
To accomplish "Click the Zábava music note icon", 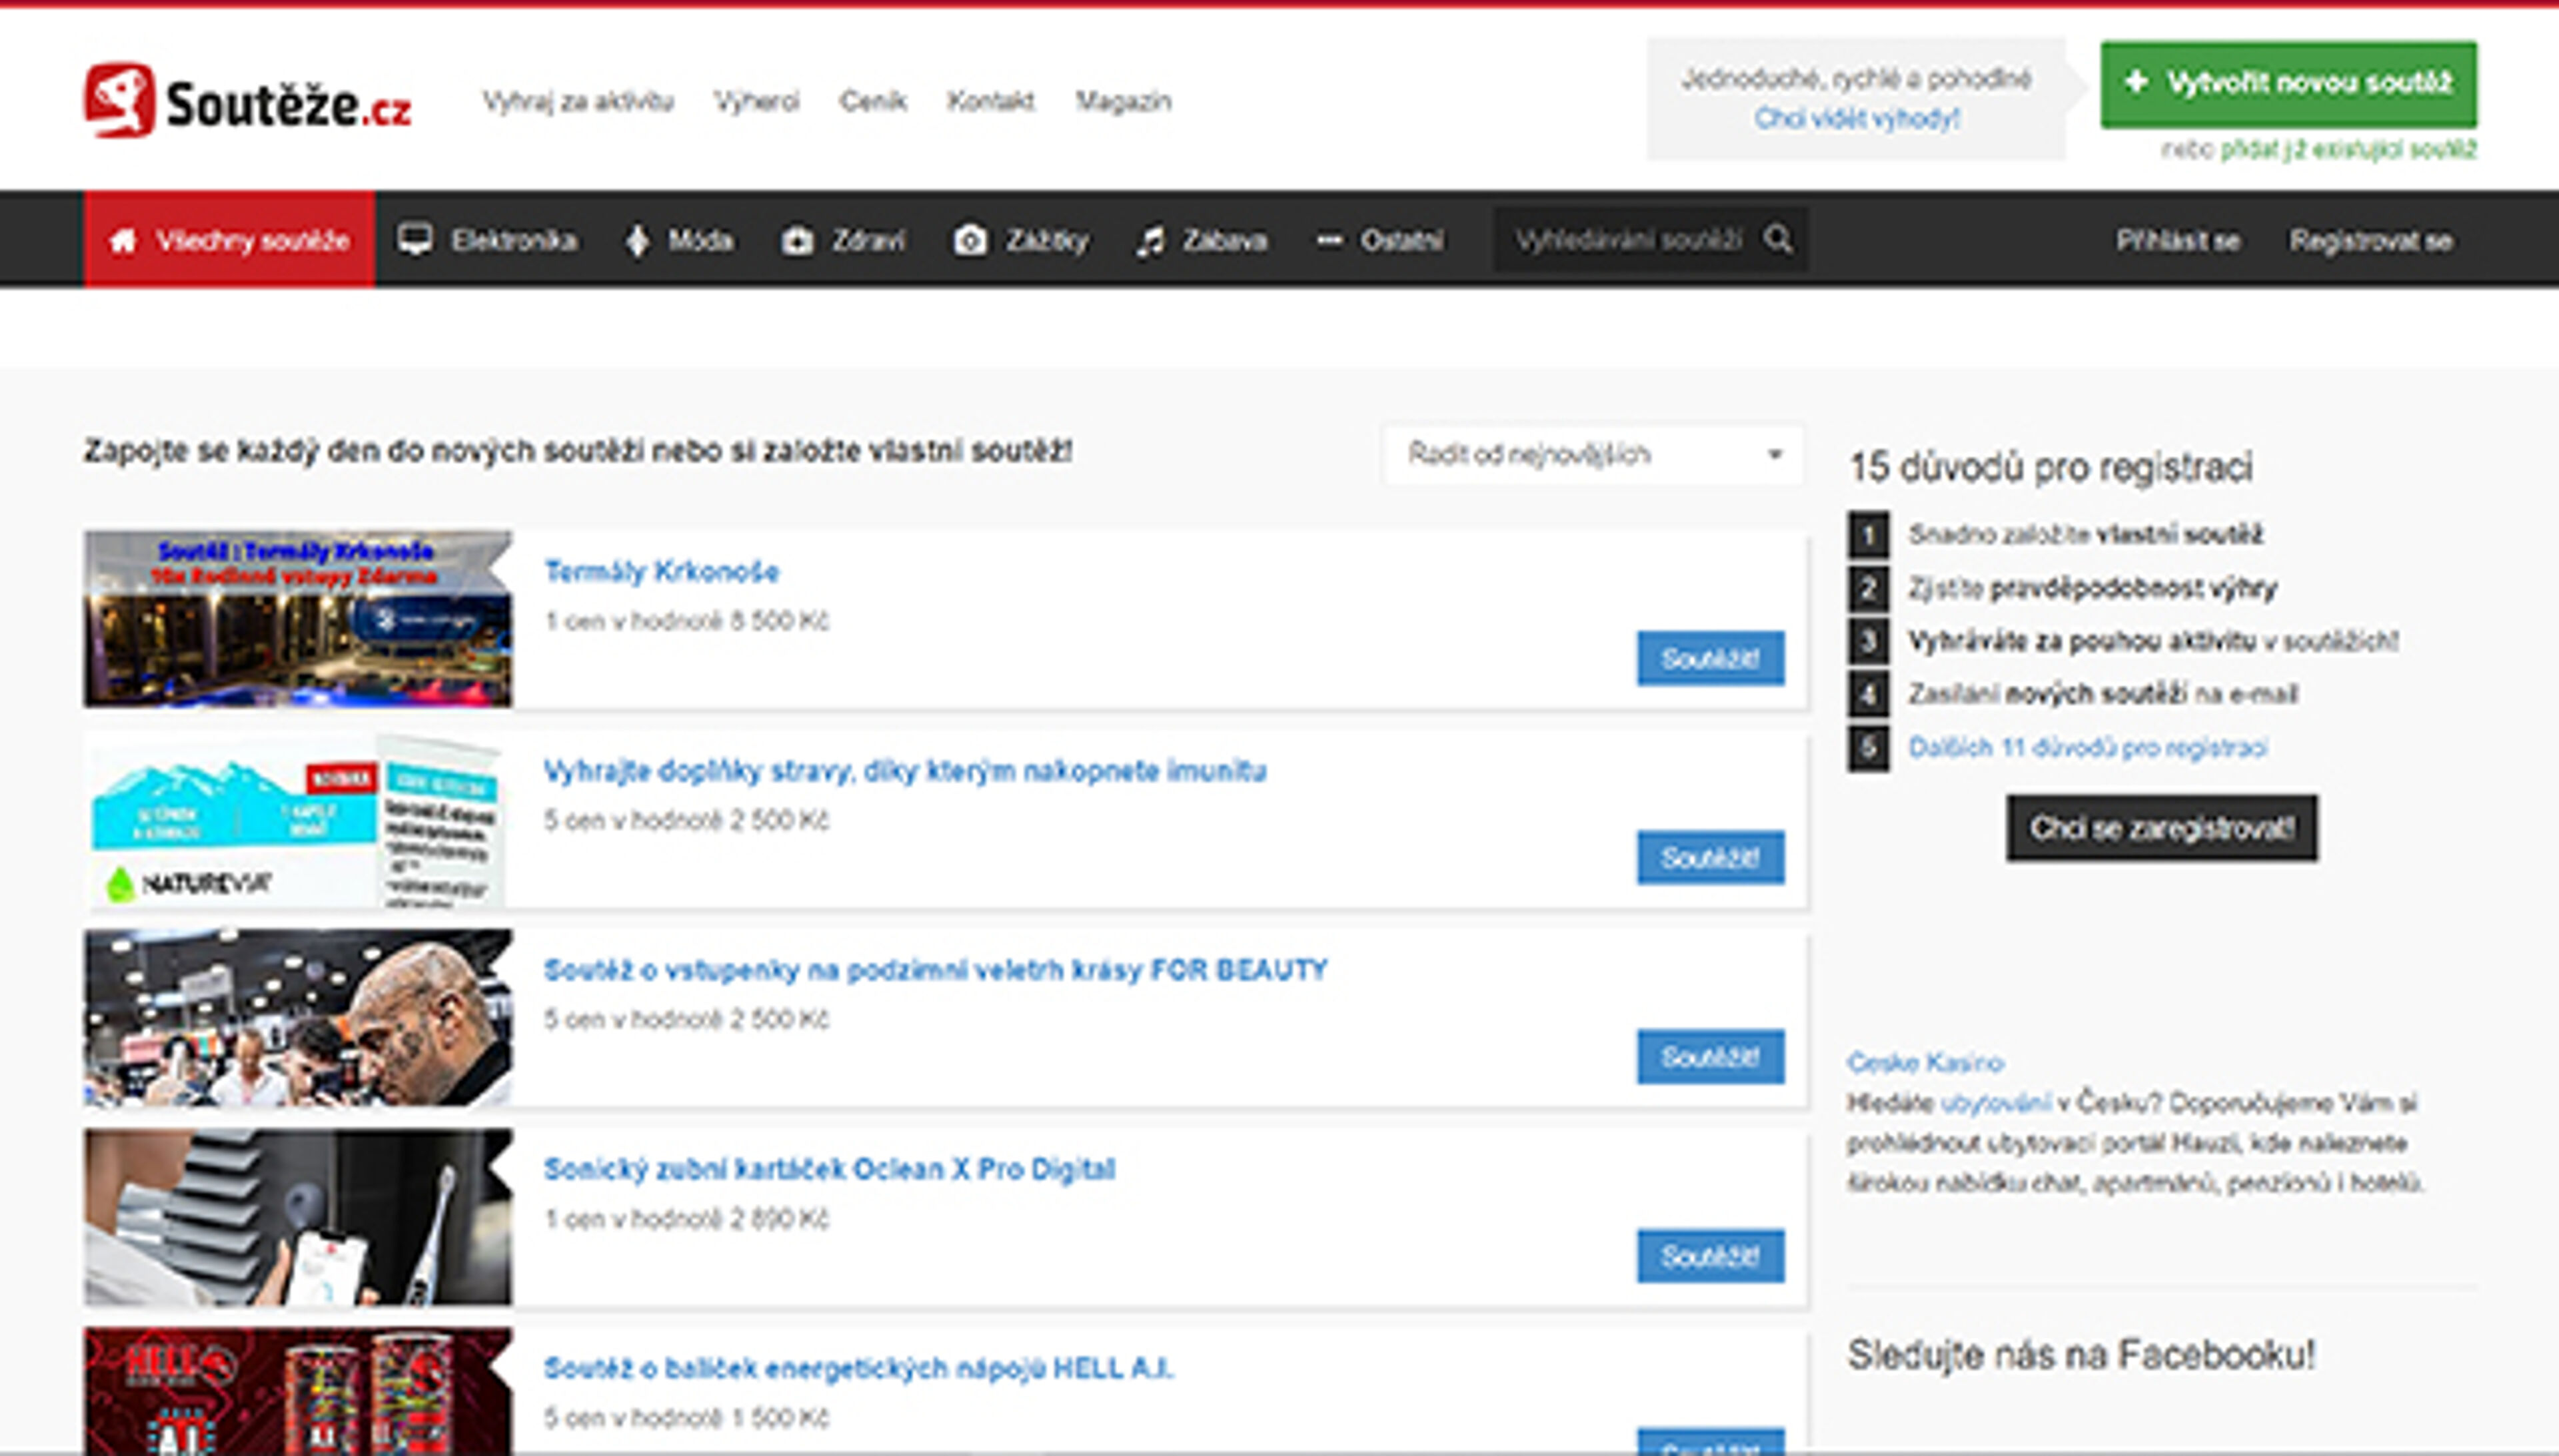I will point(1150,241).
